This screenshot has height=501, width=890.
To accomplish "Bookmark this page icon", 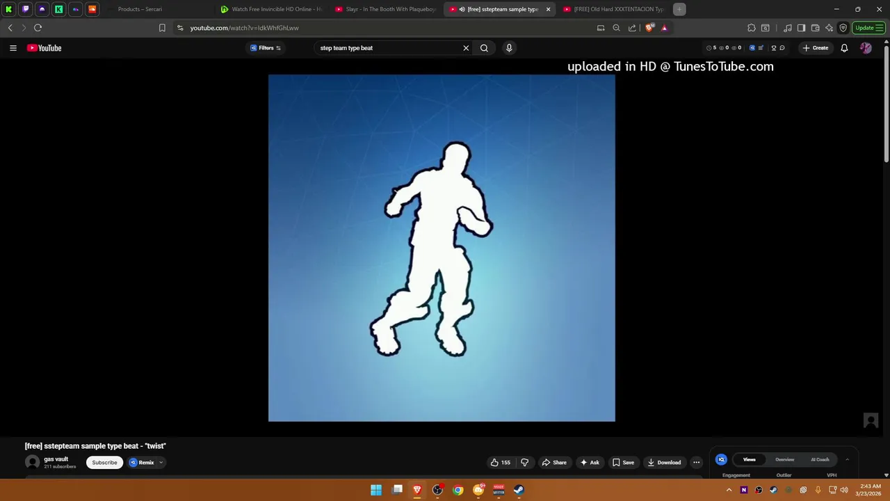I will tap(162, 28).
